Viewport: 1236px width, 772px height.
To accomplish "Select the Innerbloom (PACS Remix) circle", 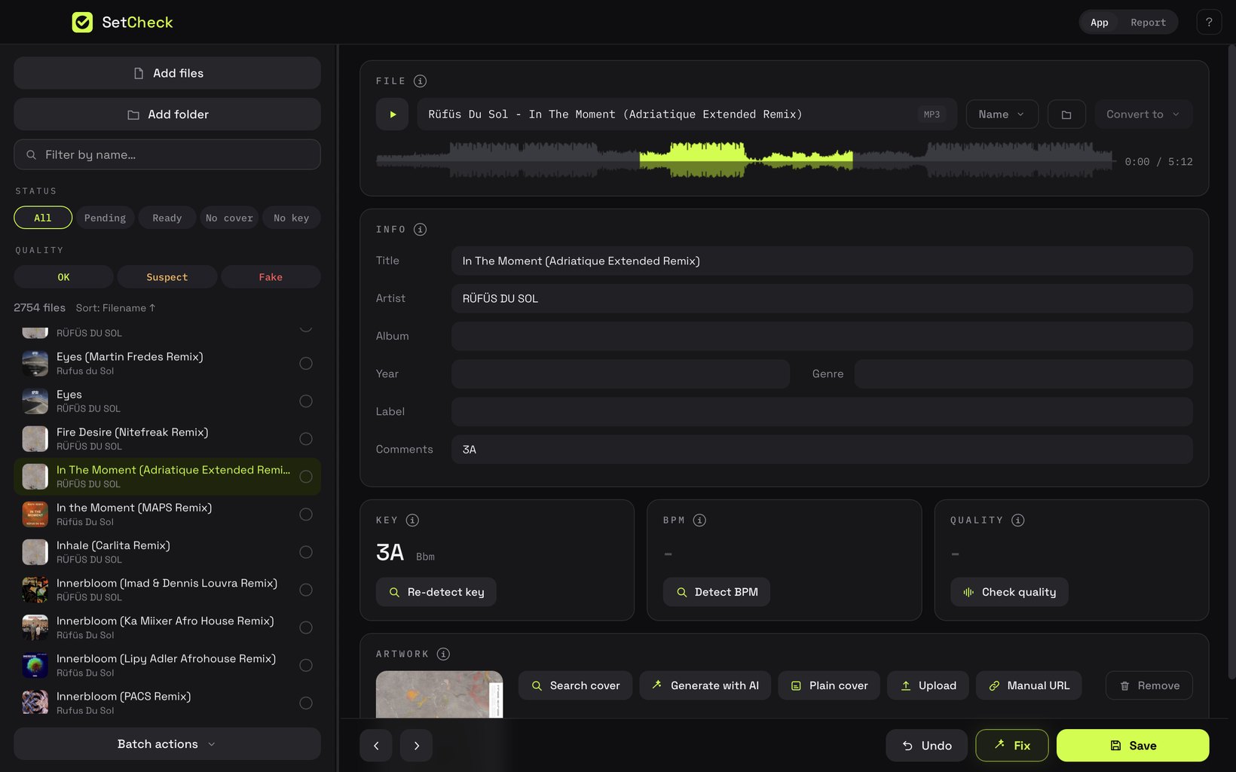I will [x=306, y=703].
